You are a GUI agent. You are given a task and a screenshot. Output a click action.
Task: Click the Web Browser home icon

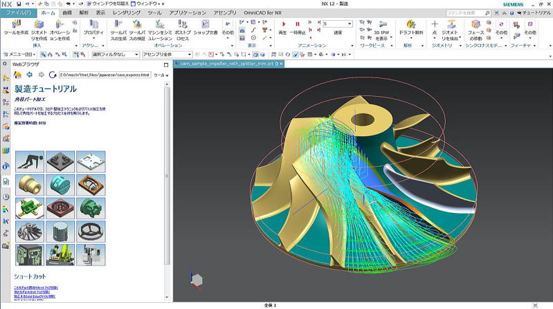point(17,75)
